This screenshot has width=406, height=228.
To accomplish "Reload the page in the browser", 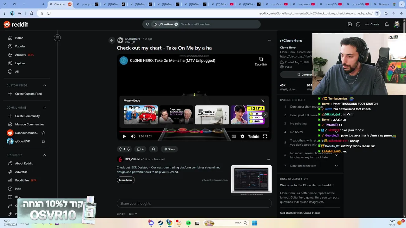I will tap(386, 13).
